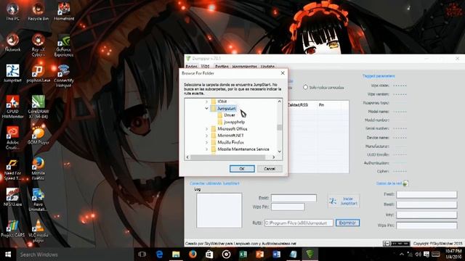Expand the Microsoft Office folder node

206,129
